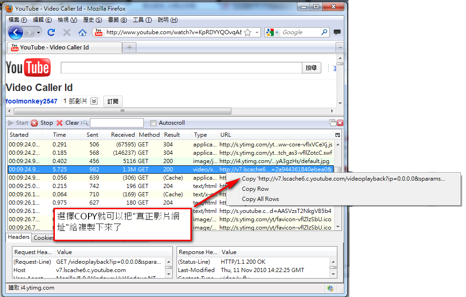Image resolution: width=466 pixels, height=297 pixels.
Task: Click the page vertical scrollbar up arrow
Action: (340, 58)
